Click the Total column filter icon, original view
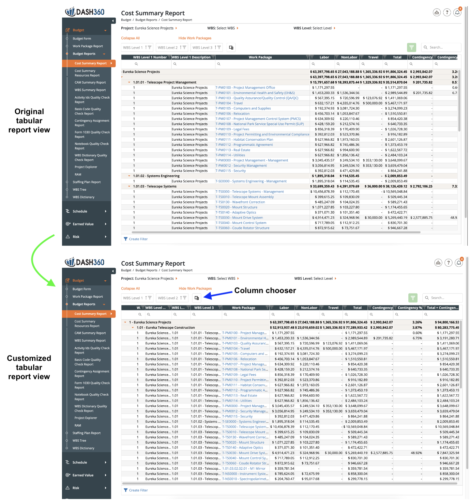Image resolution: width=471 pixels, height=502 pixels. click(x=385, y=57)
